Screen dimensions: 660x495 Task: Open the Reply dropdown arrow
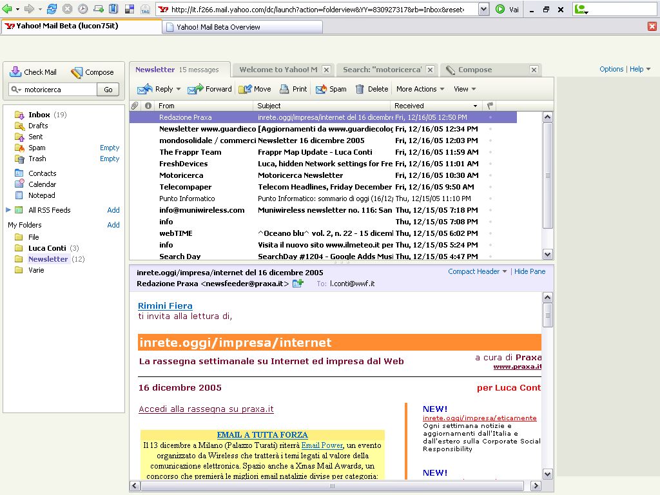pos(179,89)
